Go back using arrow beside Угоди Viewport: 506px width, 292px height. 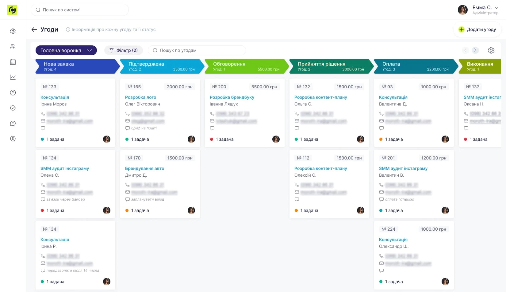tap(34, 29)
